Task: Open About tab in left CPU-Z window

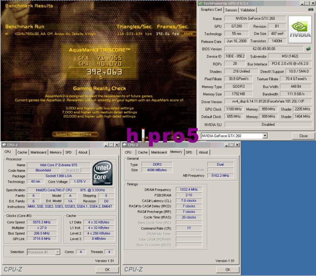Action: pyautogui.click(x=83, y=152)
